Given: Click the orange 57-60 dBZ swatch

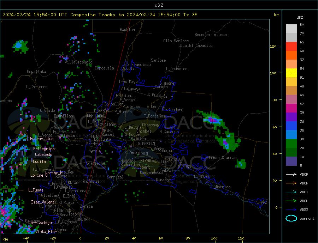Looking at the screenshot, I should pyautogui.click(x=291, y=55).
